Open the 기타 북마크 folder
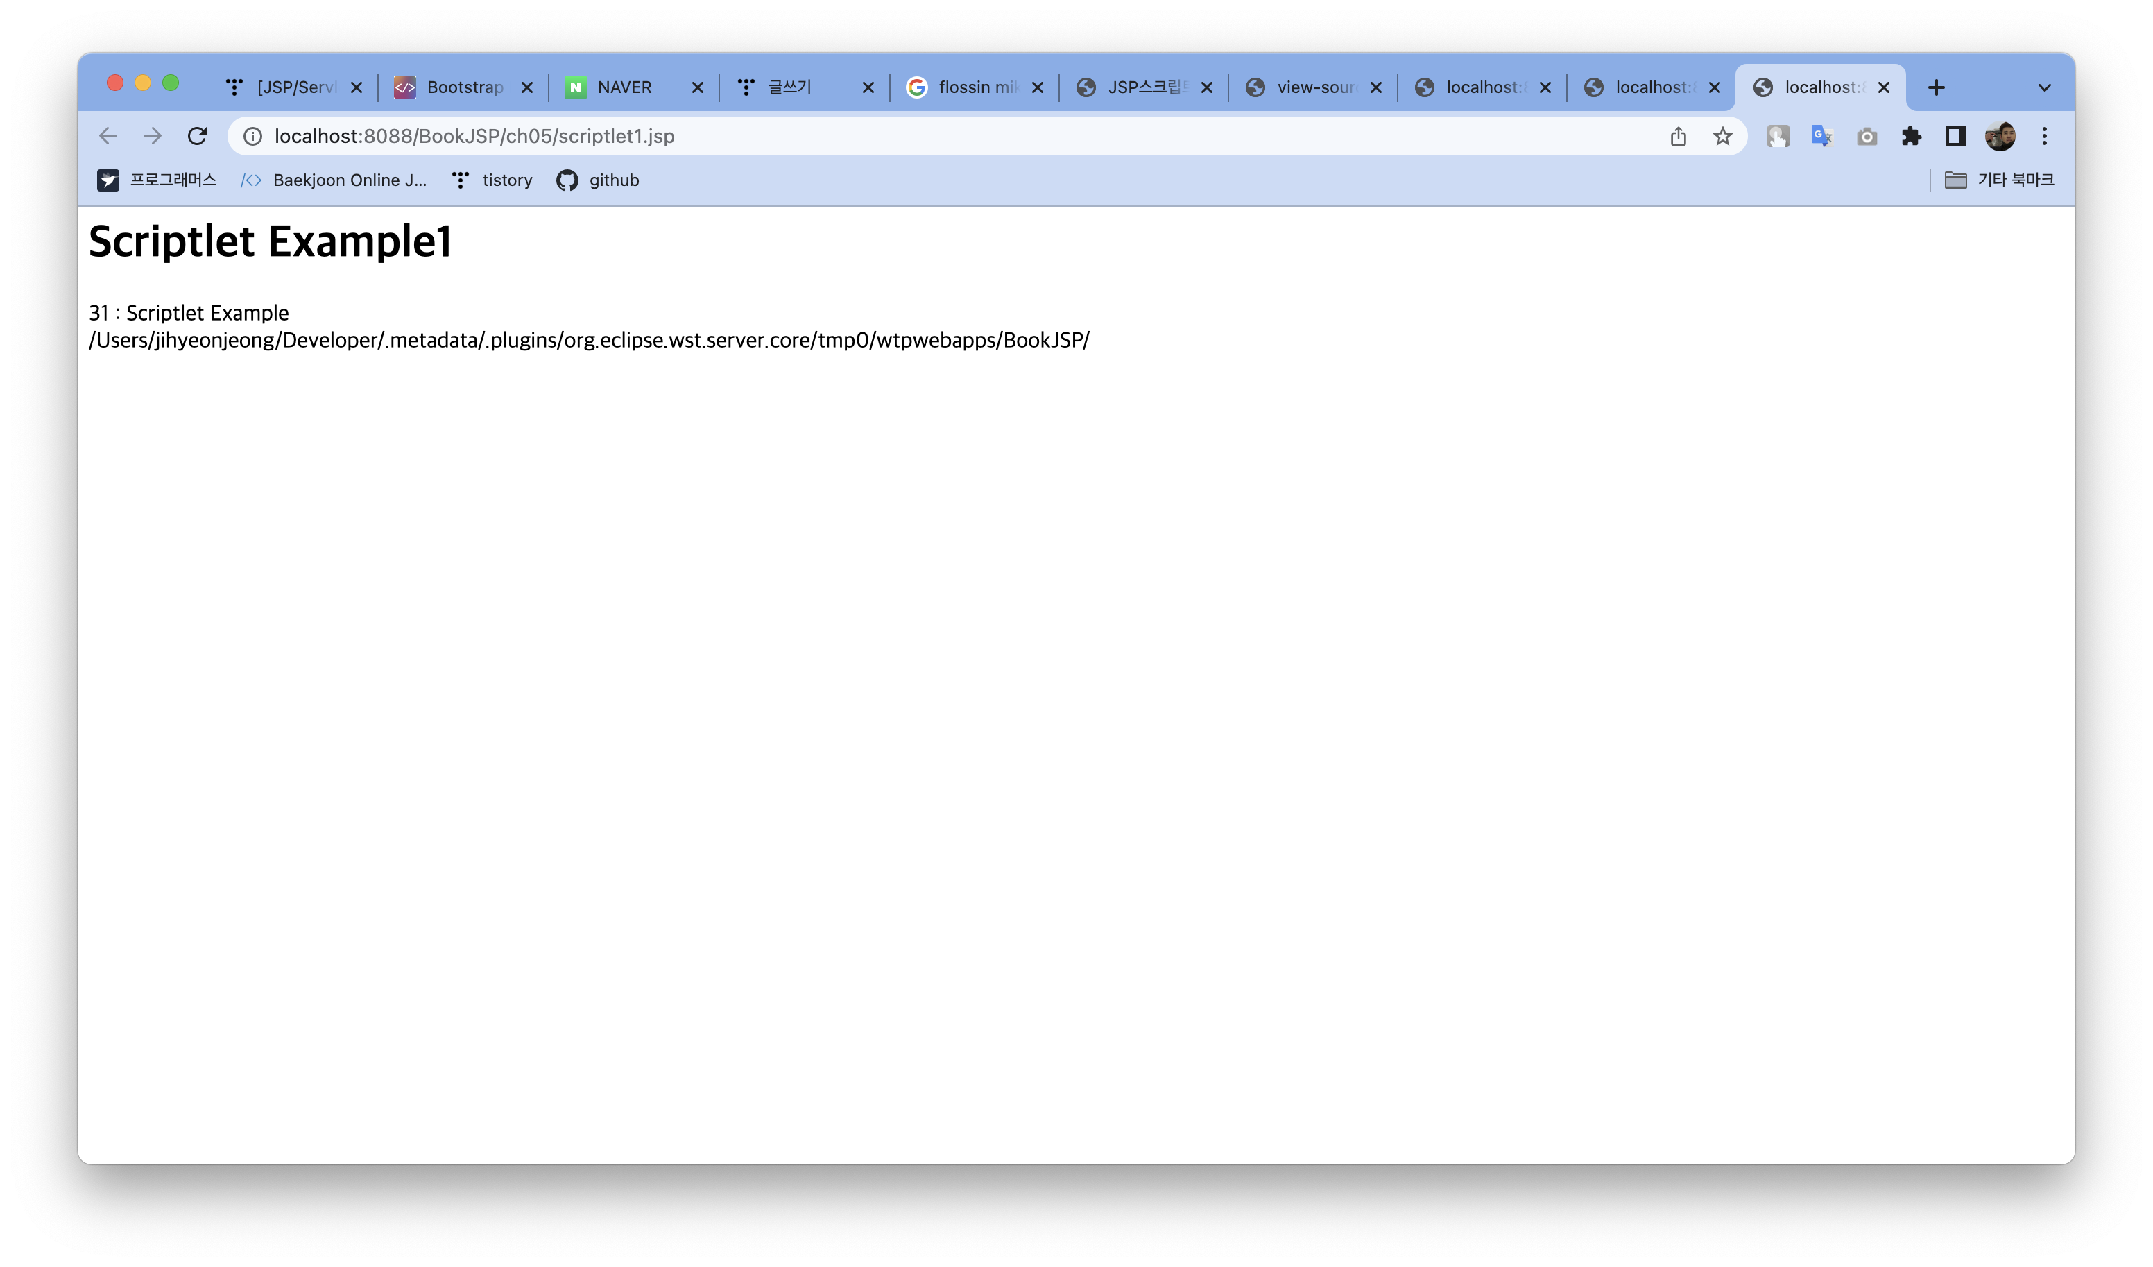This screenshot has width=2153, height=1267. point(1999,180)
